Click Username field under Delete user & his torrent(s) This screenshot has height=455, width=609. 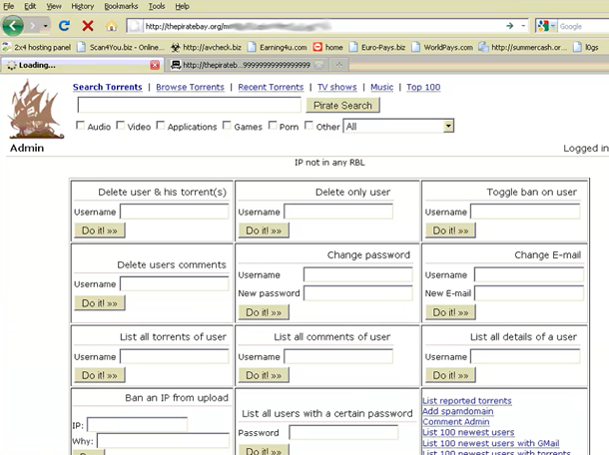tap(175, 212)
